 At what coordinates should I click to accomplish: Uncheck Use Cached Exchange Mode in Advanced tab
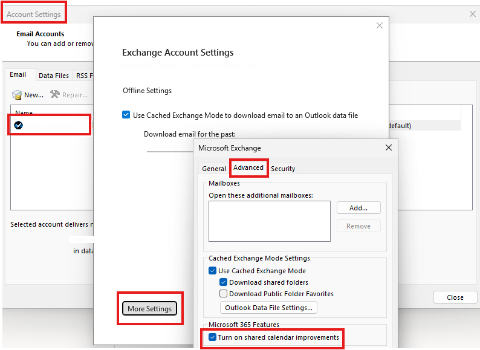click(x=212, y=271)
